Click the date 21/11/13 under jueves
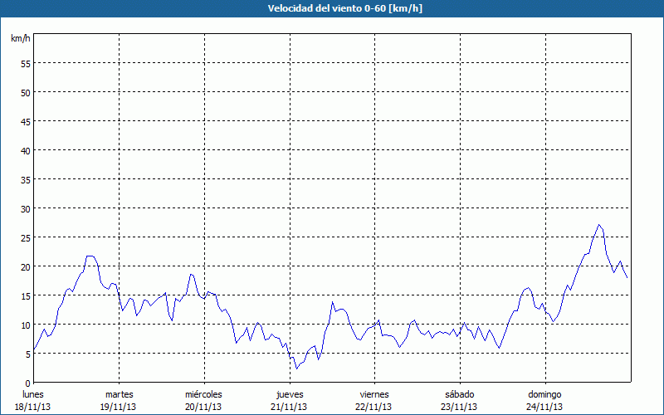 pyautogui.click(x=289, y=407)
